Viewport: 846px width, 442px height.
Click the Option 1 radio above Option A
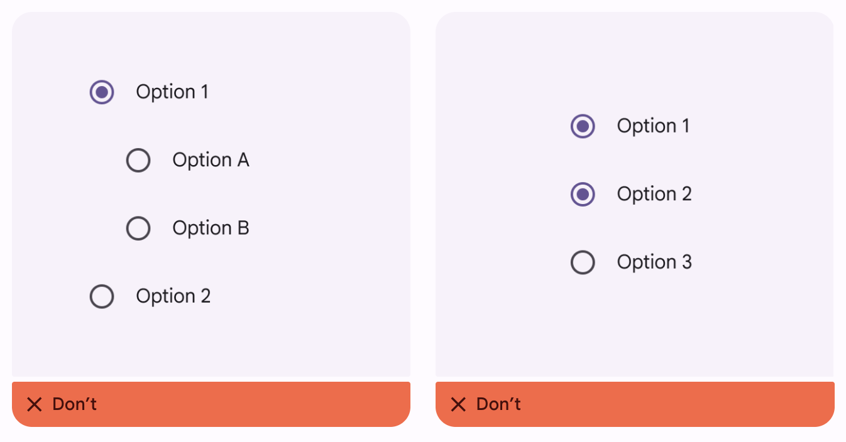pyautogui.click(x=102, y=92)
